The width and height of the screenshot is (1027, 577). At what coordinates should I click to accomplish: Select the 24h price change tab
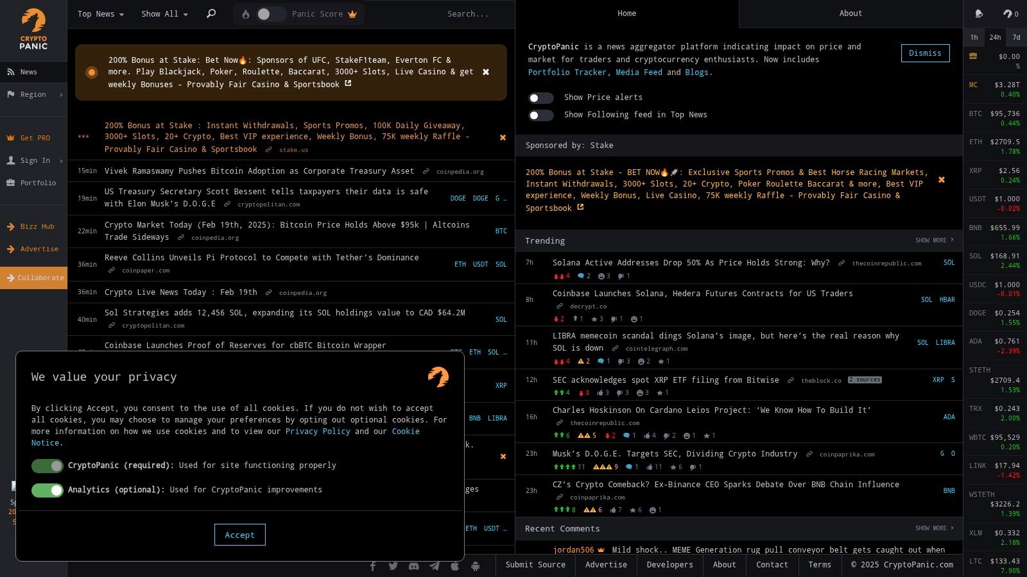(995, 37)
